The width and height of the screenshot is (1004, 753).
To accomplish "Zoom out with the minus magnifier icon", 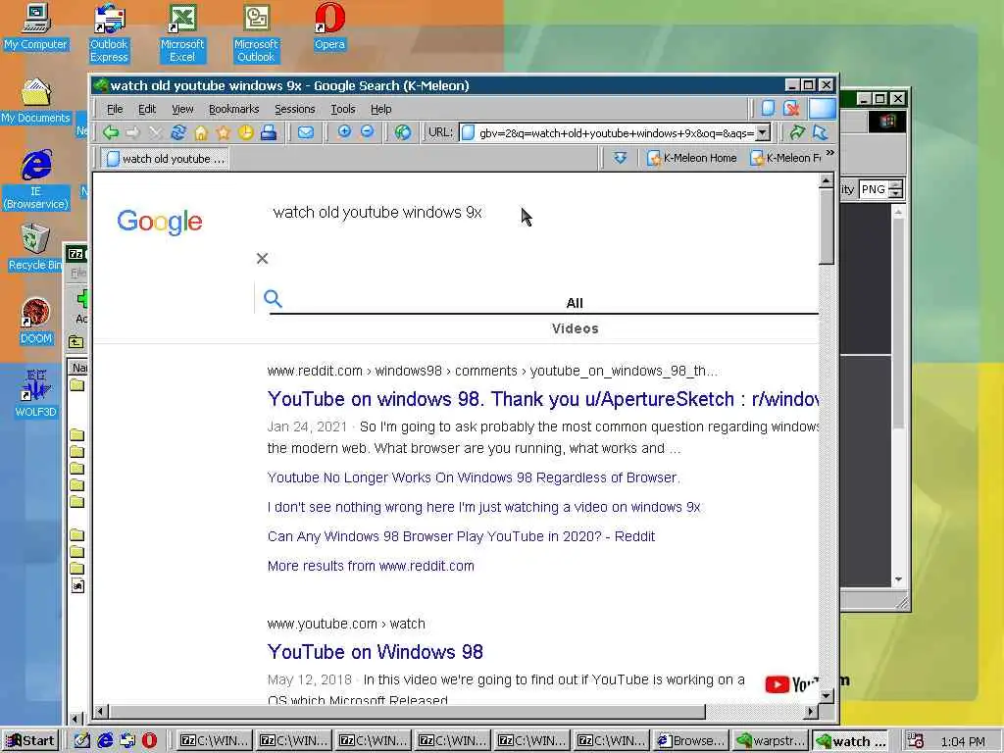I will pyautogui.click(x=367, y=132).
